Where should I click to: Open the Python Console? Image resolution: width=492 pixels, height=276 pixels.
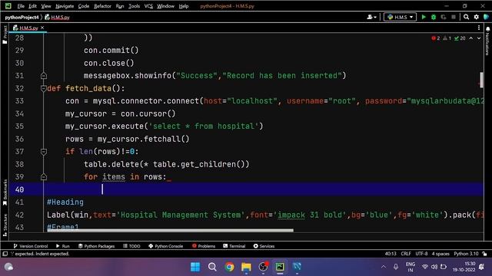(x=166, y=246)
